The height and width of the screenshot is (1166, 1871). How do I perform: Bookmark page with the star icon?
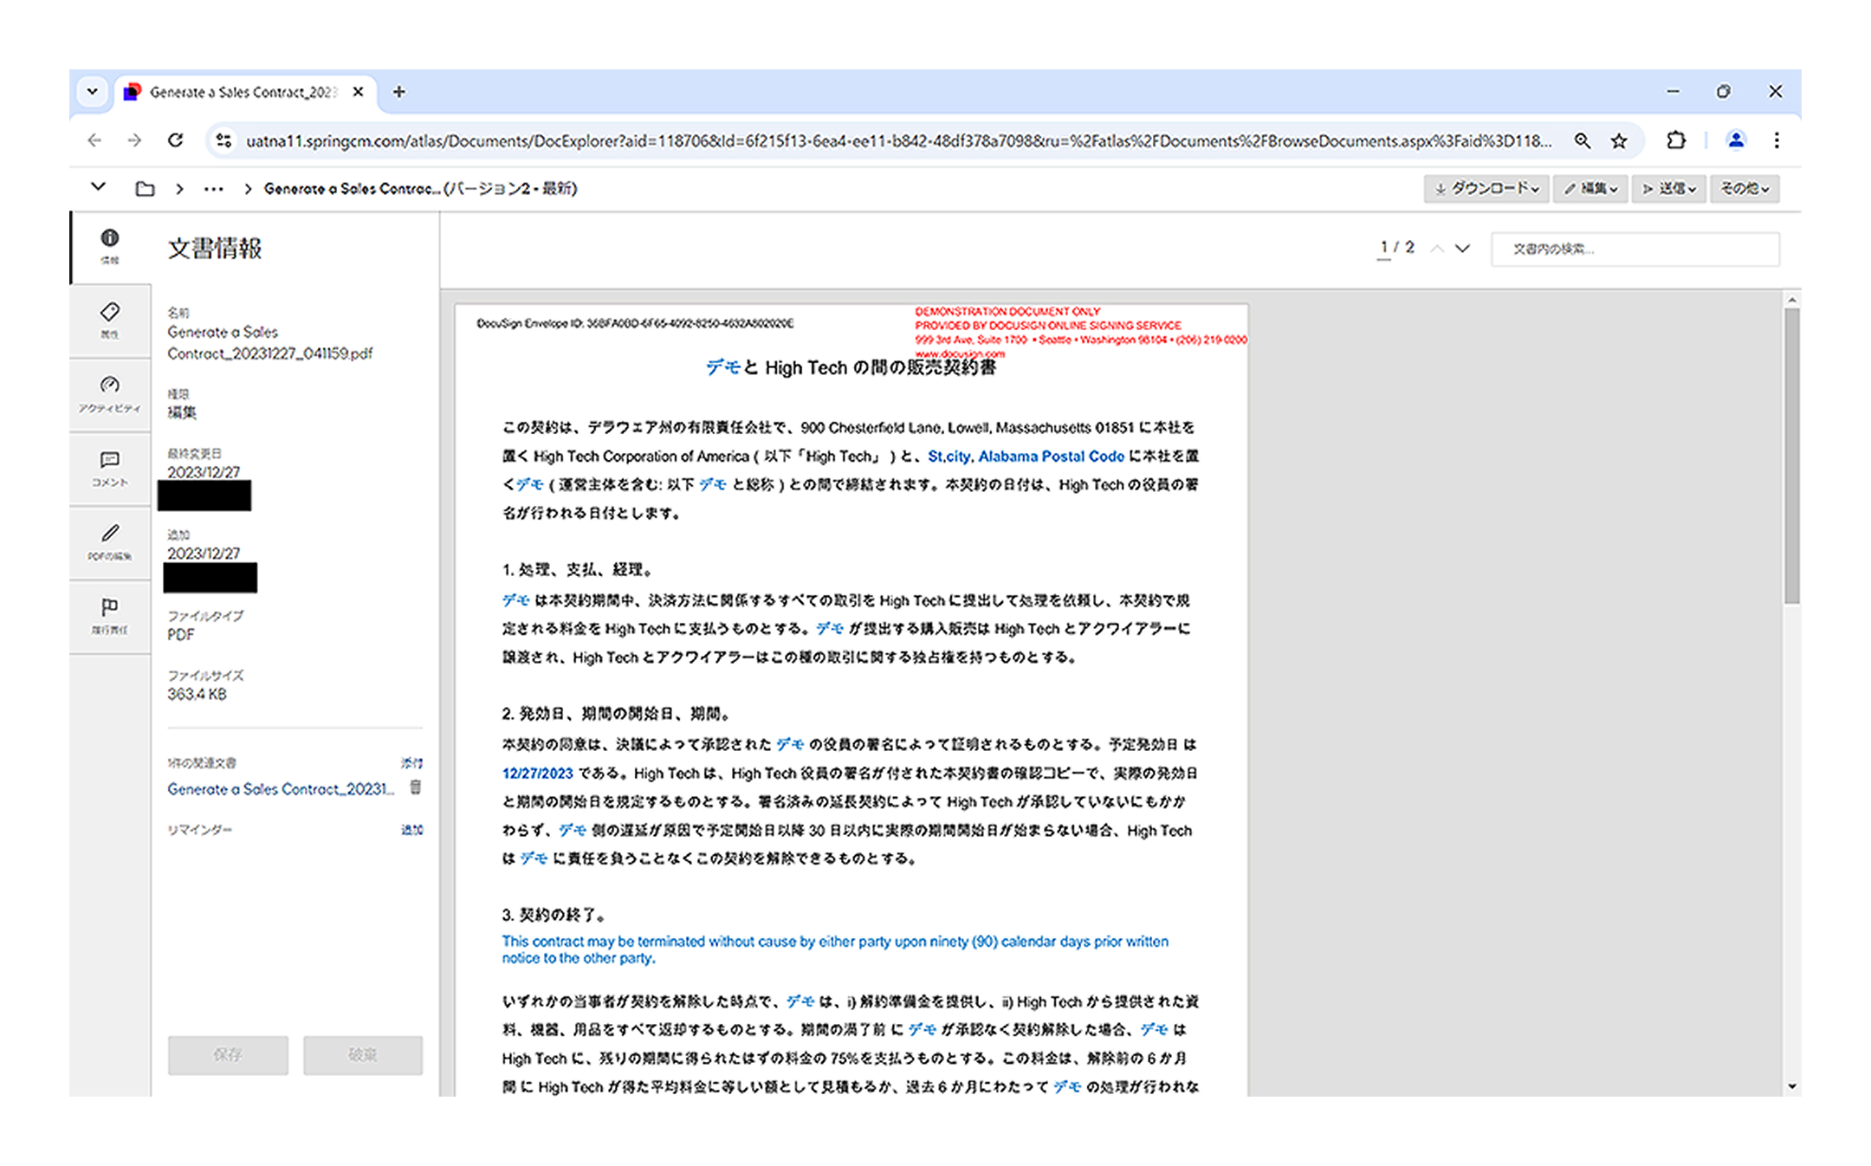1619,141
